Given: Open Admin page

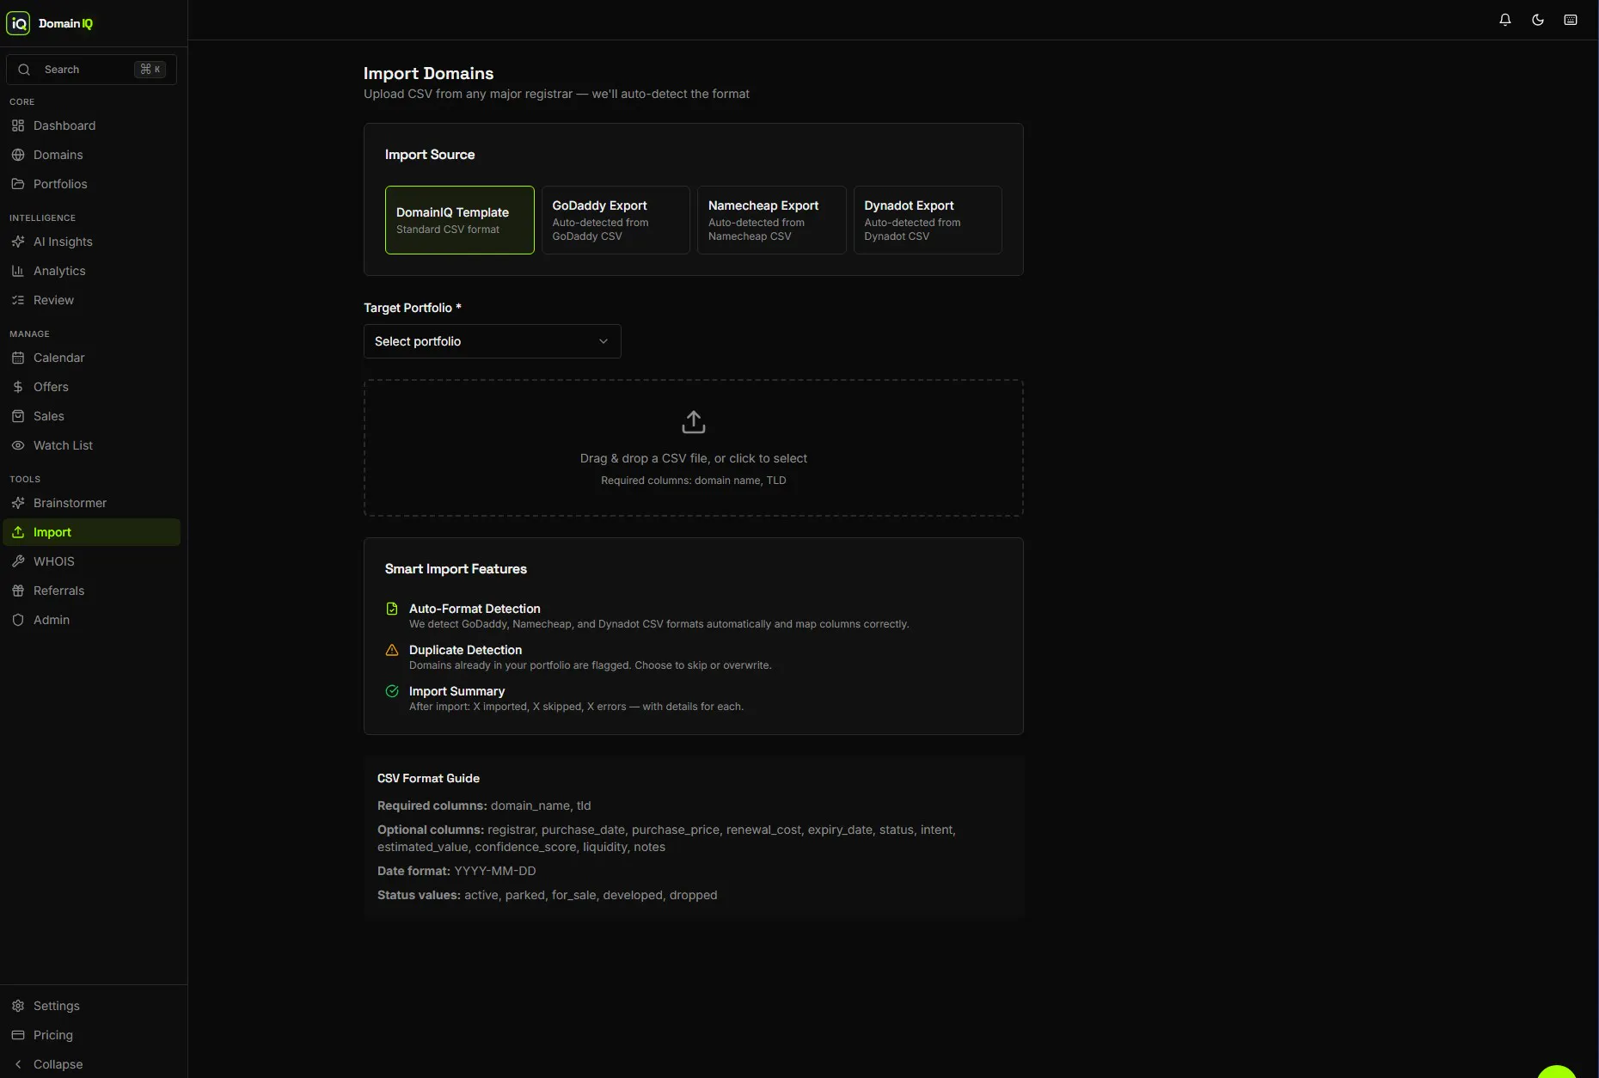Looking at the screenshot, I should tap(92, 620).
